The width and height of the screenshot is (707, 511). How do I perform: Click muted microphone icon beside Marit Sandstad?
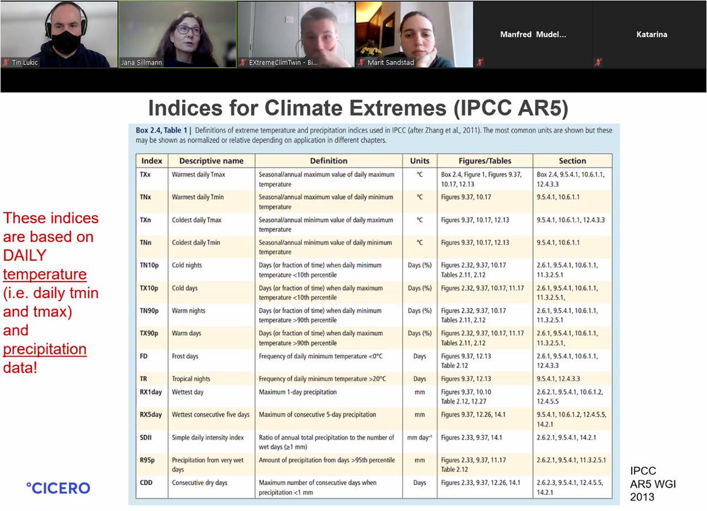coord(361,62)
